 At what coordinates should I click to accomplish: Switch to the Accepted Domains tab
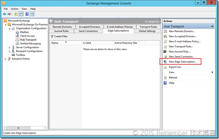[89, 27]
